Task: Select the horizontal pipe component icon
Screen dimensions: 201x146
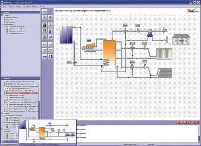Action: [44, 11]
